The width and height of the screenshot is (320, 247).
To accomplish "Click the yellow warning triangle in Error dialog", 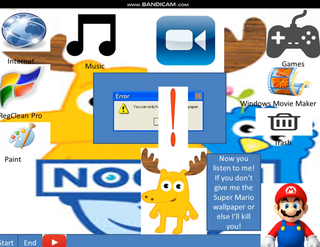I will (x=123, y=108).
